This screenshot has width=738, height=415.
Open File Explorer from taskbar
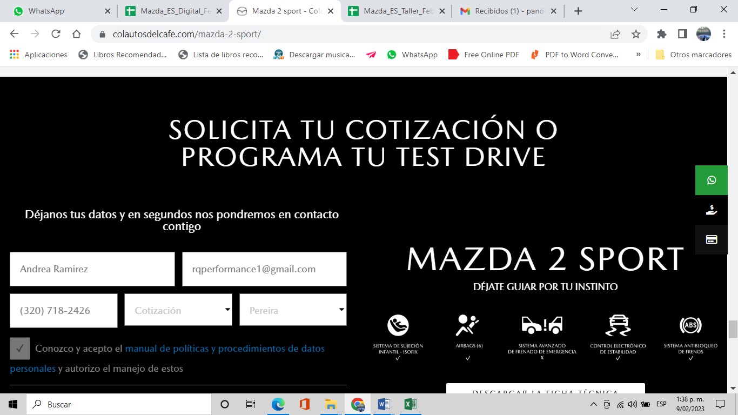[331, 404]
